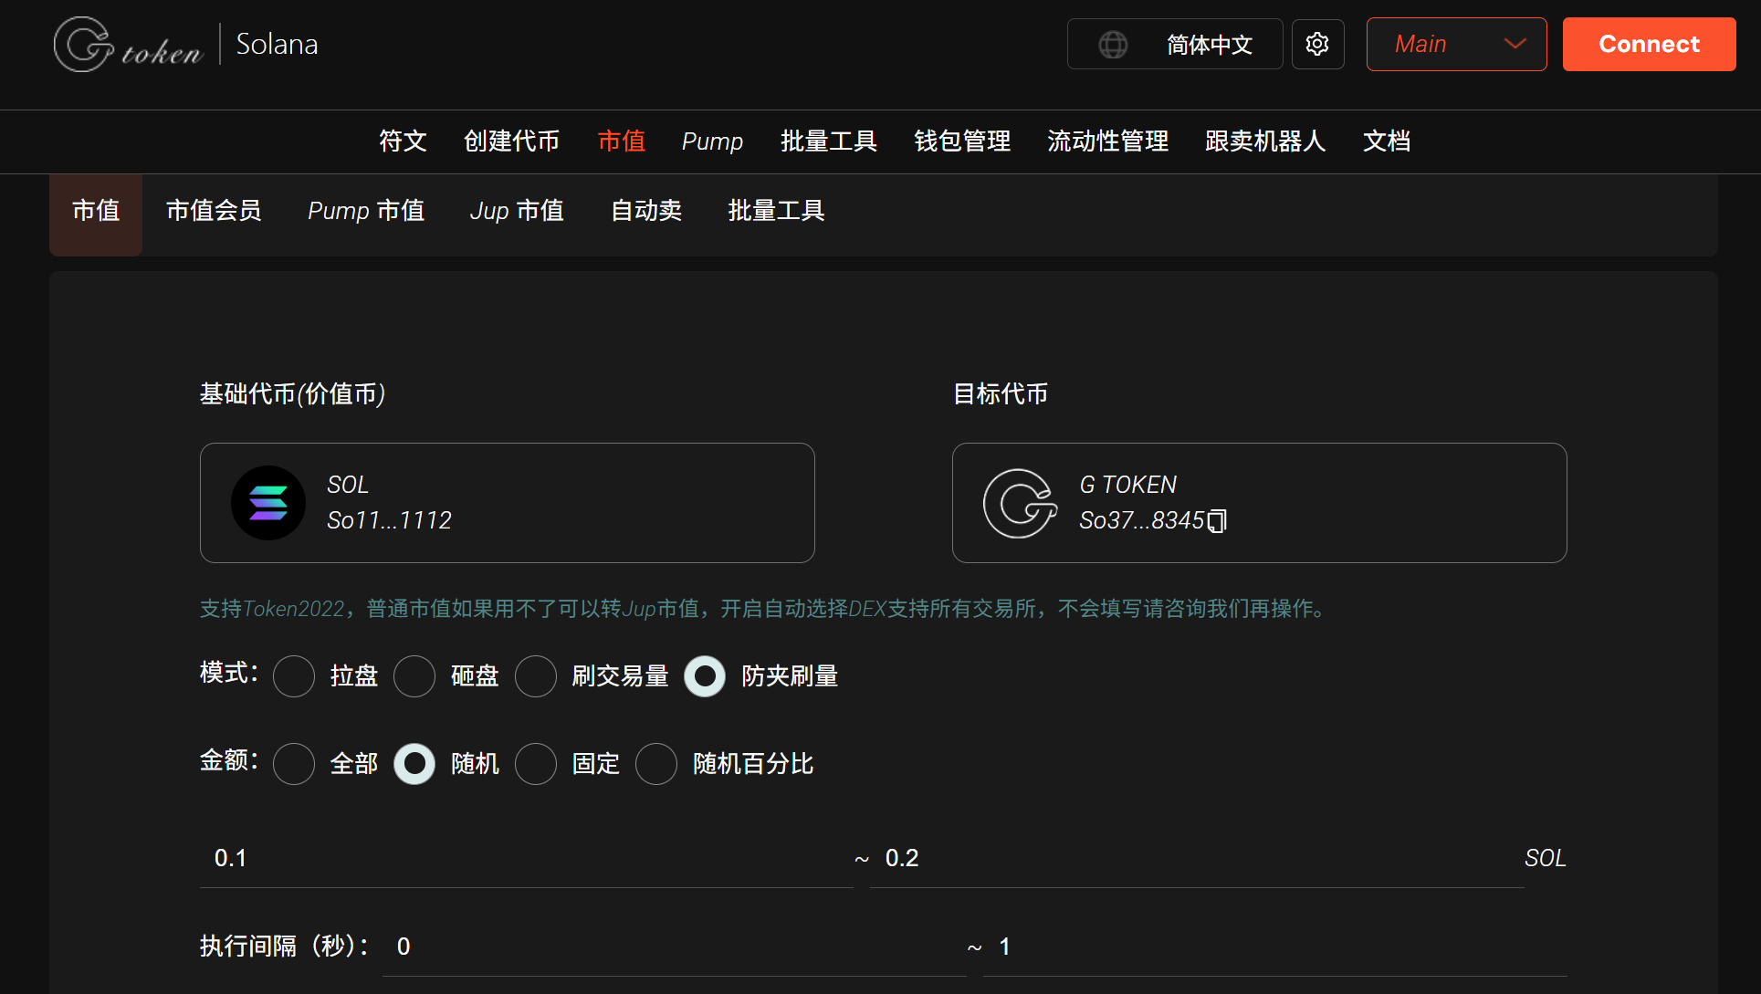Open the 流动性管理 menu
Screen dimensions: 1761x994
click(x=1107, y=141)
